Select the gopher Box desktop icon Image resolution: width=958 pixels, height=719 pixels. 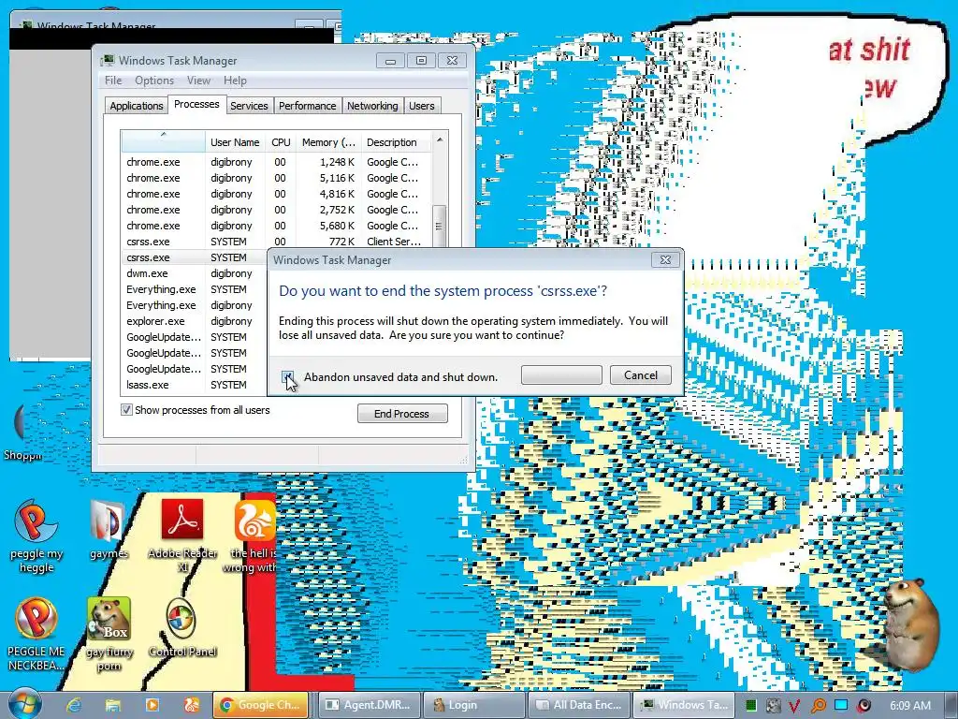tap(109, 634)
